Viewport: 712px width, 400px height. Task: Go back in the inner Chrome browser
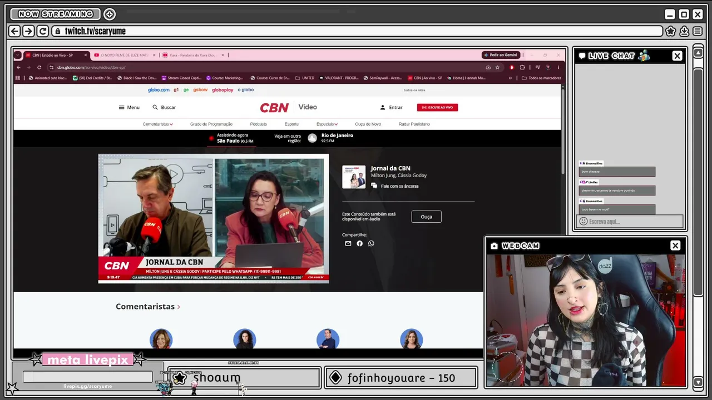coord(18,67)
